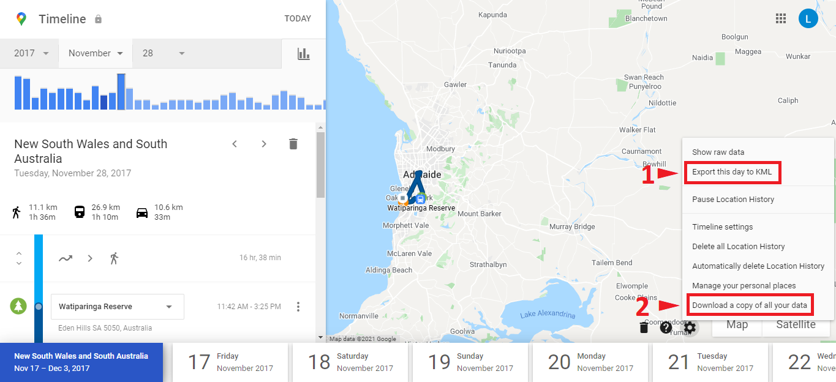Viewport: 836px width, 382px height.
Task: Select Automatically delete Location History
Action: pos(758,266)
